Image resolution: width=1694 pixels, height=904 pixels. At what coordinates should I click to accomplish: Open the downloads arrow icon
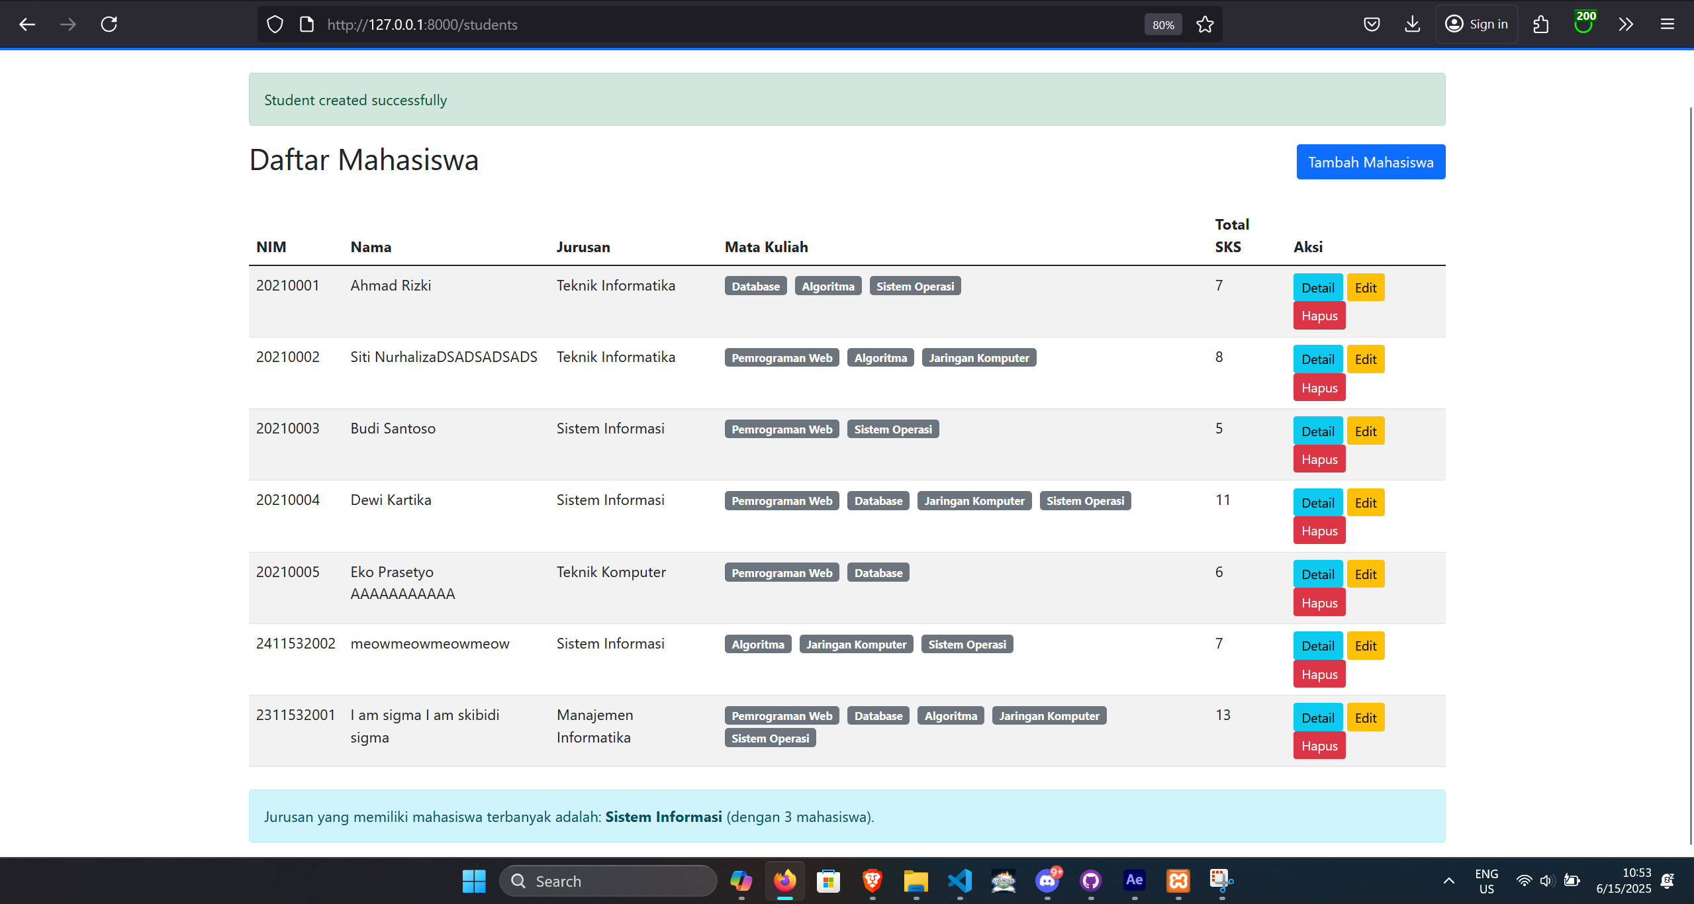coord(1412,24)
